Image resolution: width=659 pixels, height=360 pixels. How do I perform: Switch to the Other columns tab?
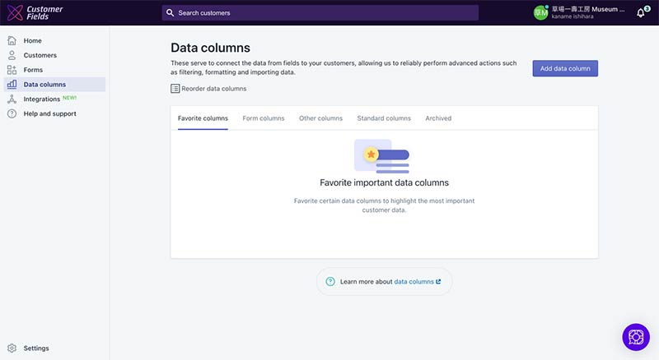pyautogui.click(x=320, y=118)
